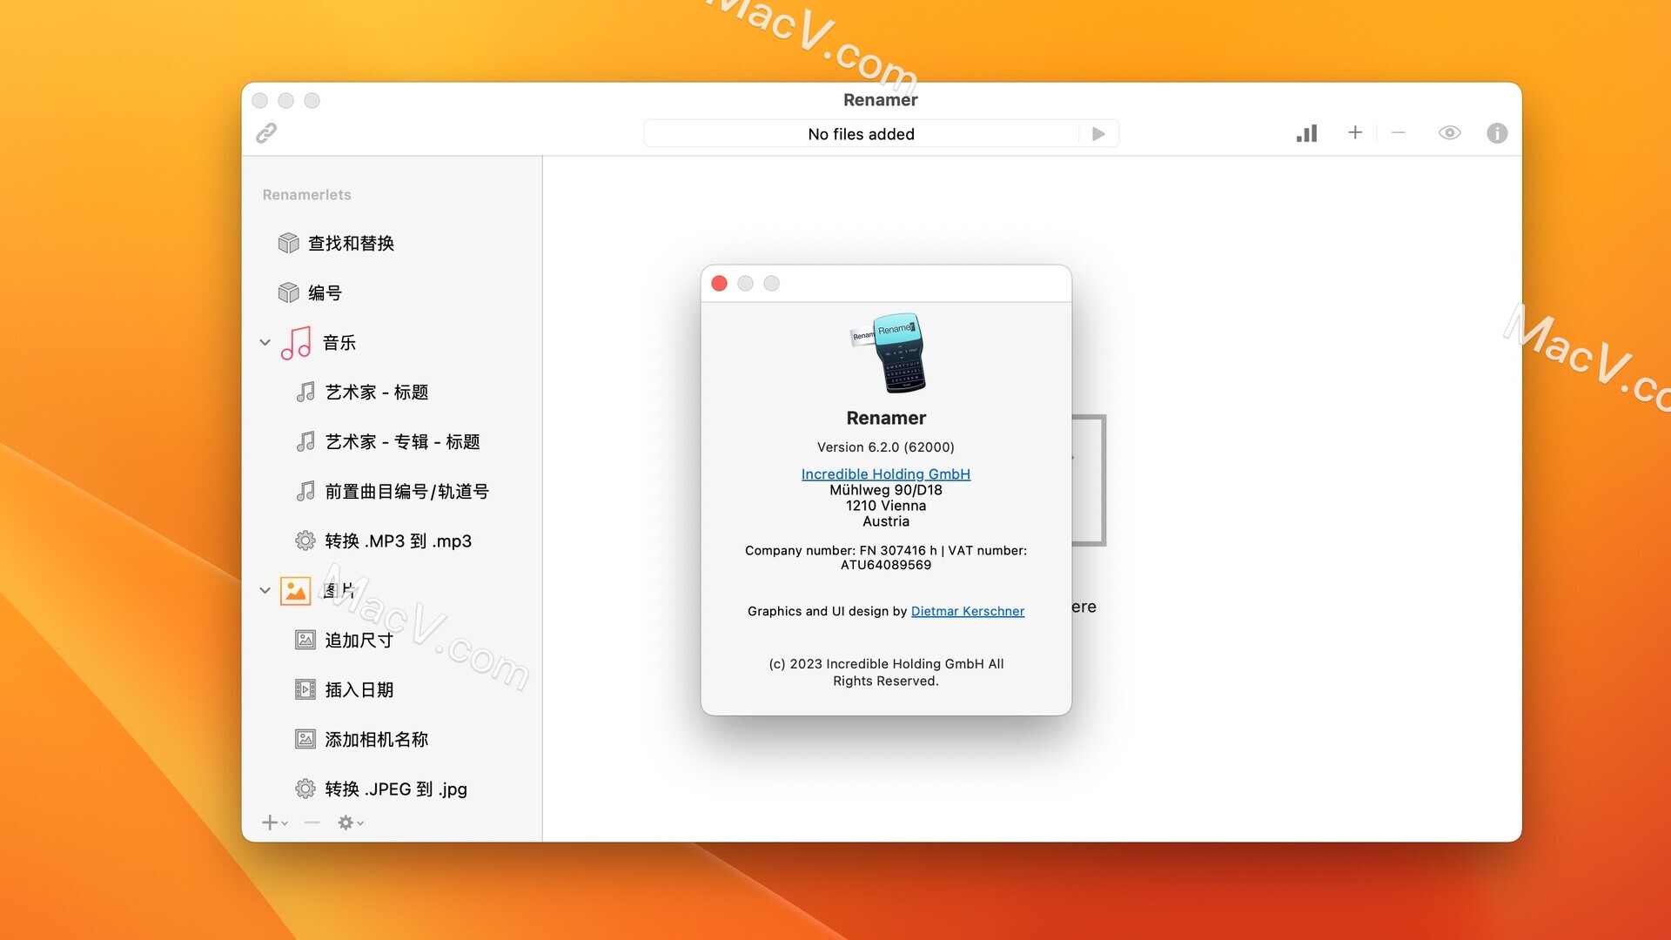This screenshot has width=1671, height=940.
Task: Click the 音乐 group label
Action: coord(339,343)
